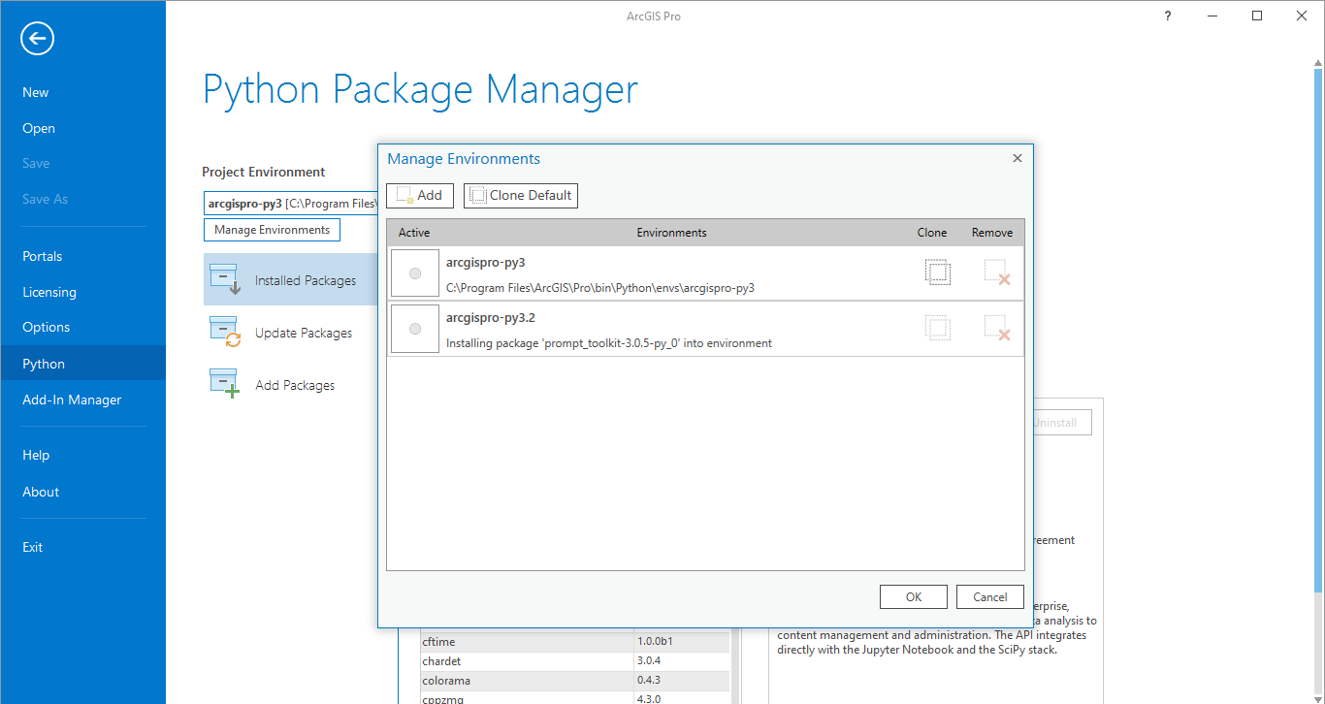This screenshot has height=704, width=1325.
Task: Open the Update Packages tab
Action: point(290,333)
